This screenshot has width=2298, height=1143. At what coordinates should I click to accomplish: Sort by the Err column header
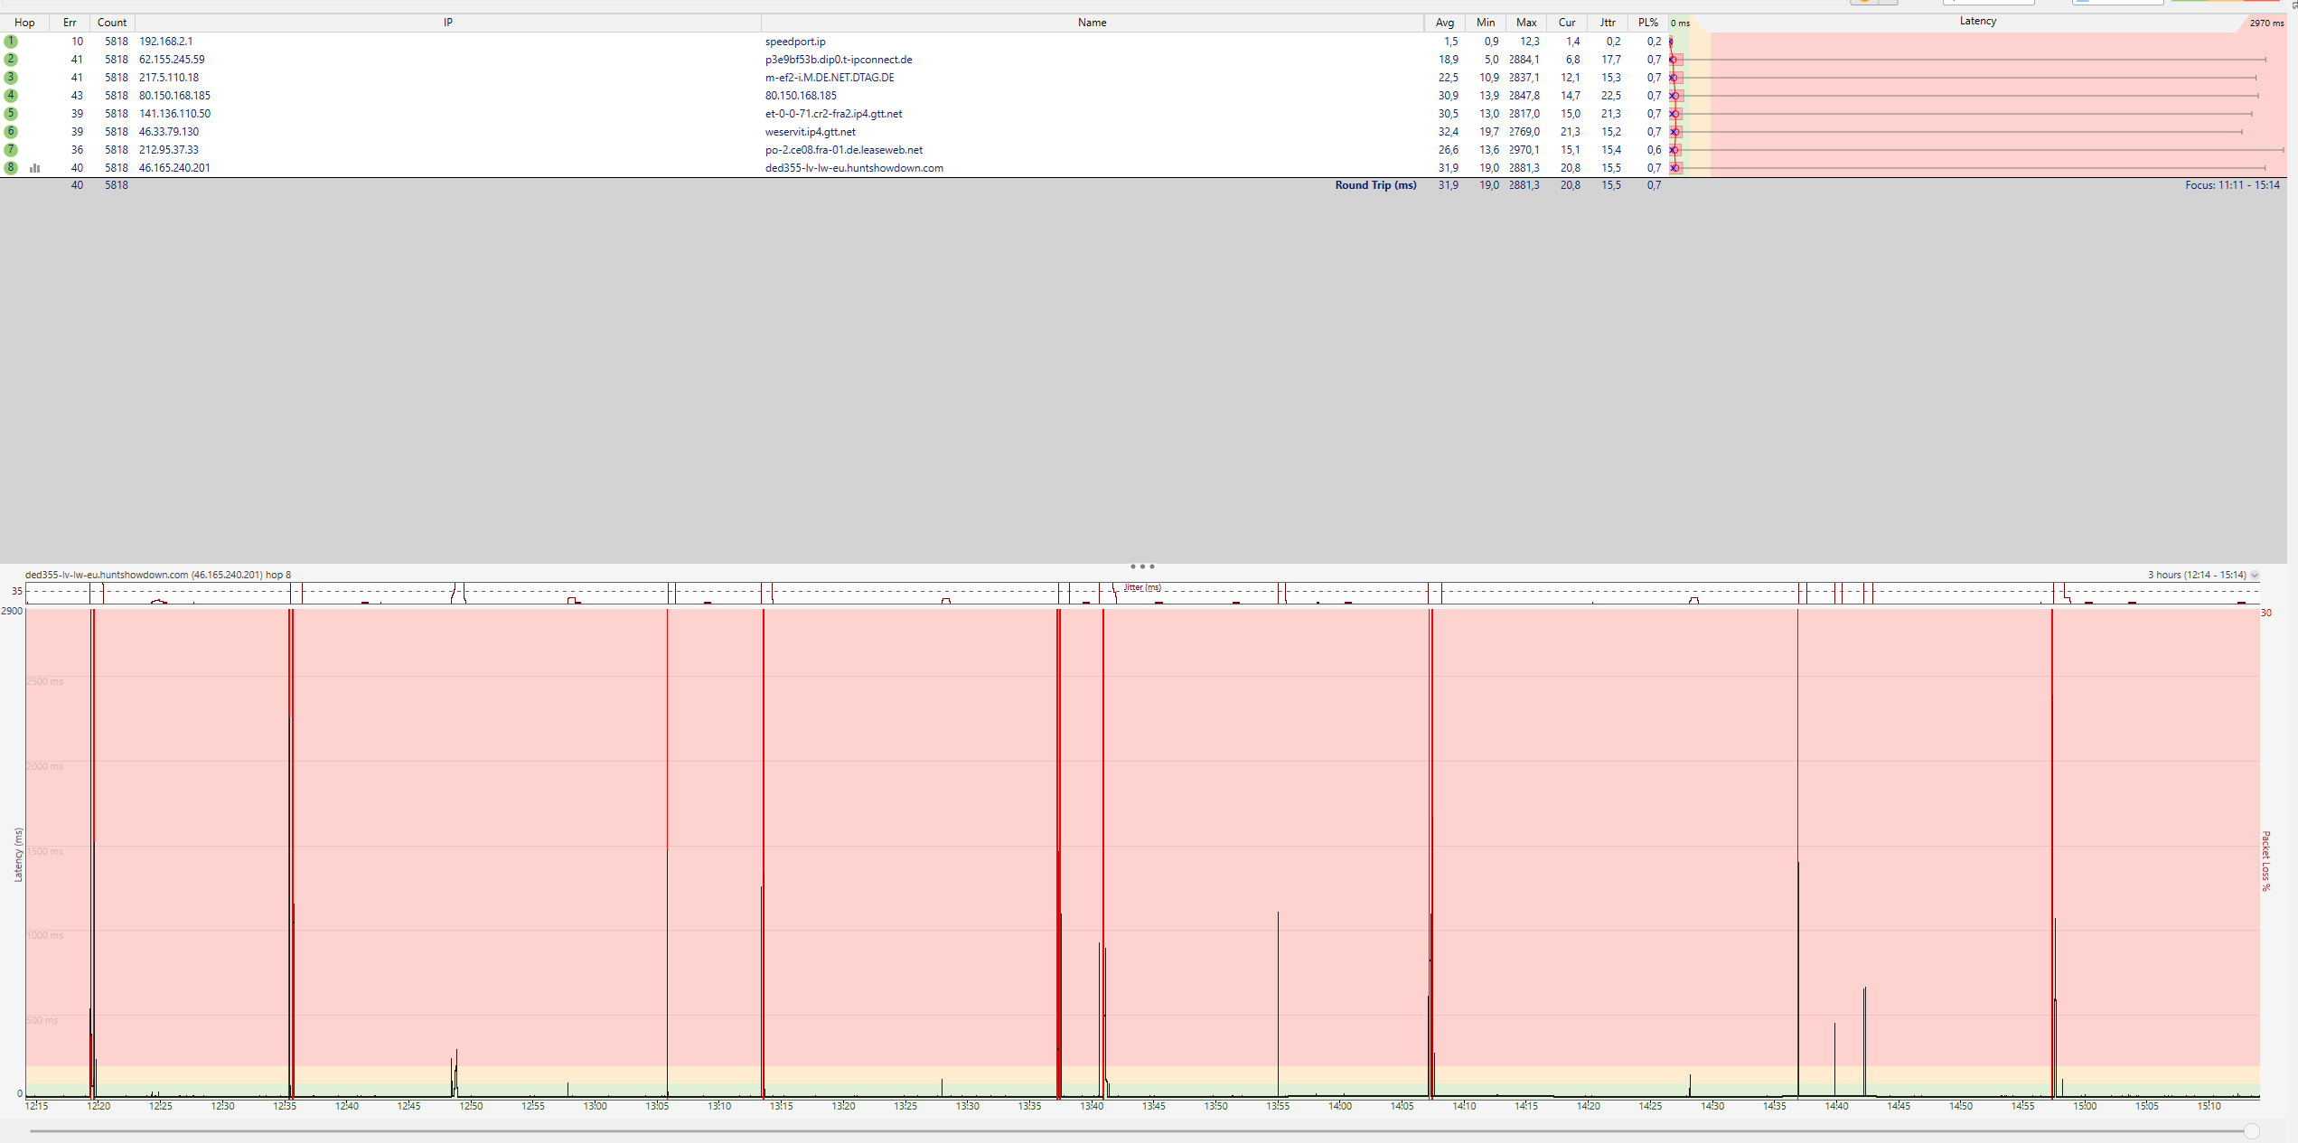pos(70,23)
